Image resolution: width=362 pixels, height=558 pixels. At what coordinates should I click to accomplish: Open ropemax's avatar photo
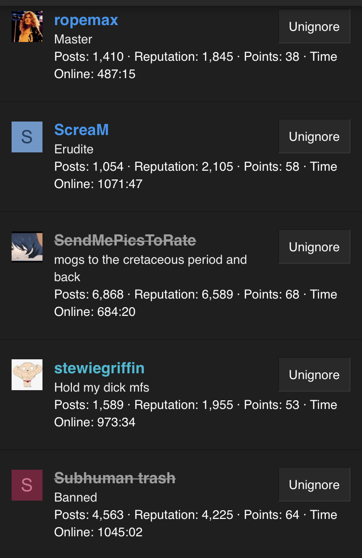click(27, 27)
